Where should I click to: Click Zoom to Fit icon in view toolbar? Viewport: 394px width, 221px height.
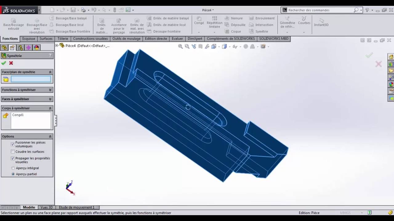180,47
